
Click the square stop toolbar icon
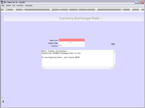coord(96,9)
